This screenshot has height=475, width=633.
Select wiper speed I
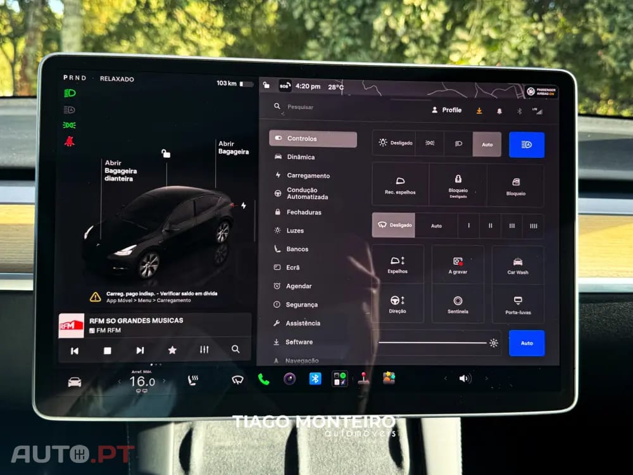[468, 226]
